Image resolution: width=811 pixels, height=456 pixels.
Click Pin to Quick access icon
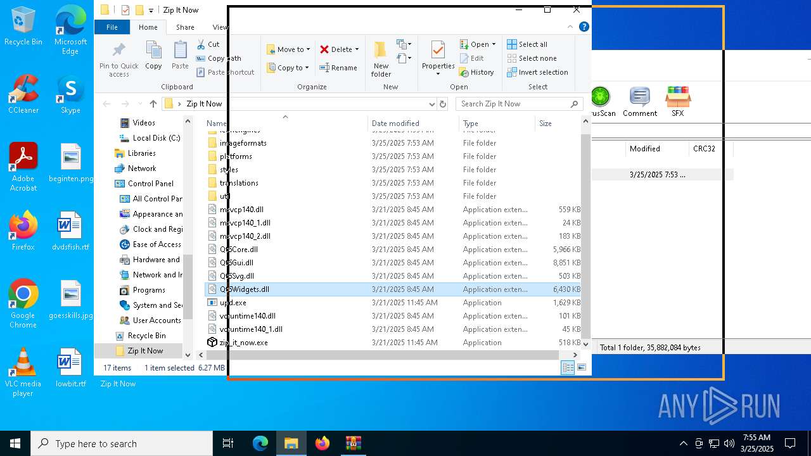coord(118,50)
